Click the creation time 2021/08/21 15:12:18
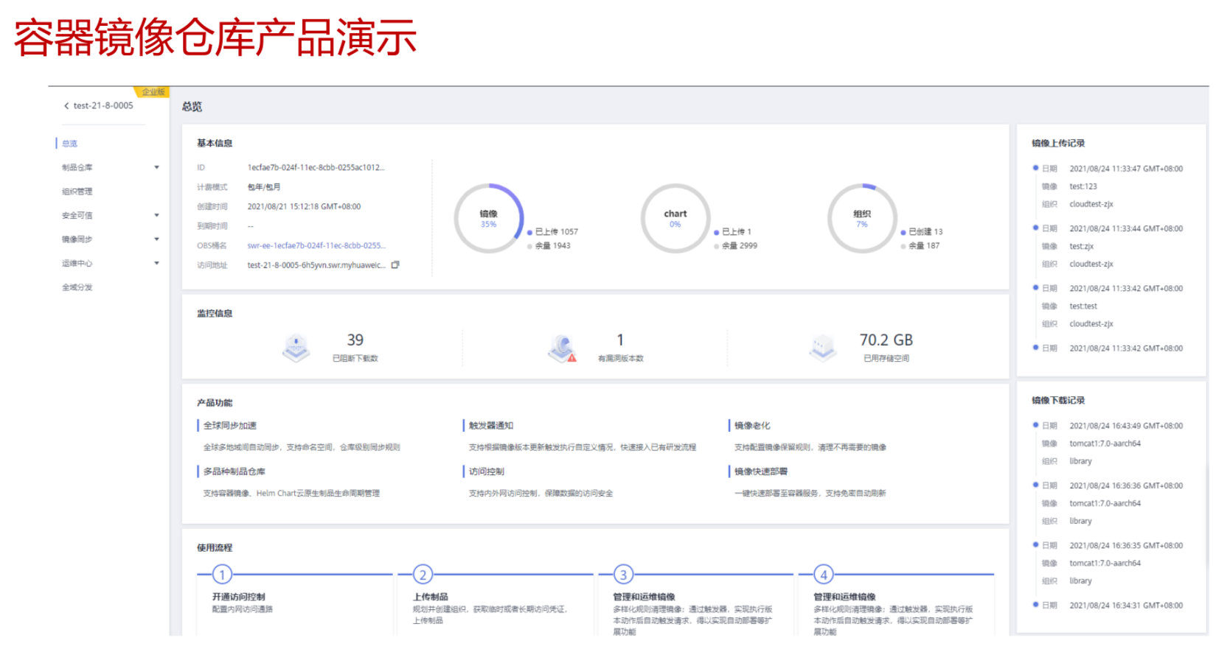The width and height of the screenshot is (1216, 649). pos(304,207)
